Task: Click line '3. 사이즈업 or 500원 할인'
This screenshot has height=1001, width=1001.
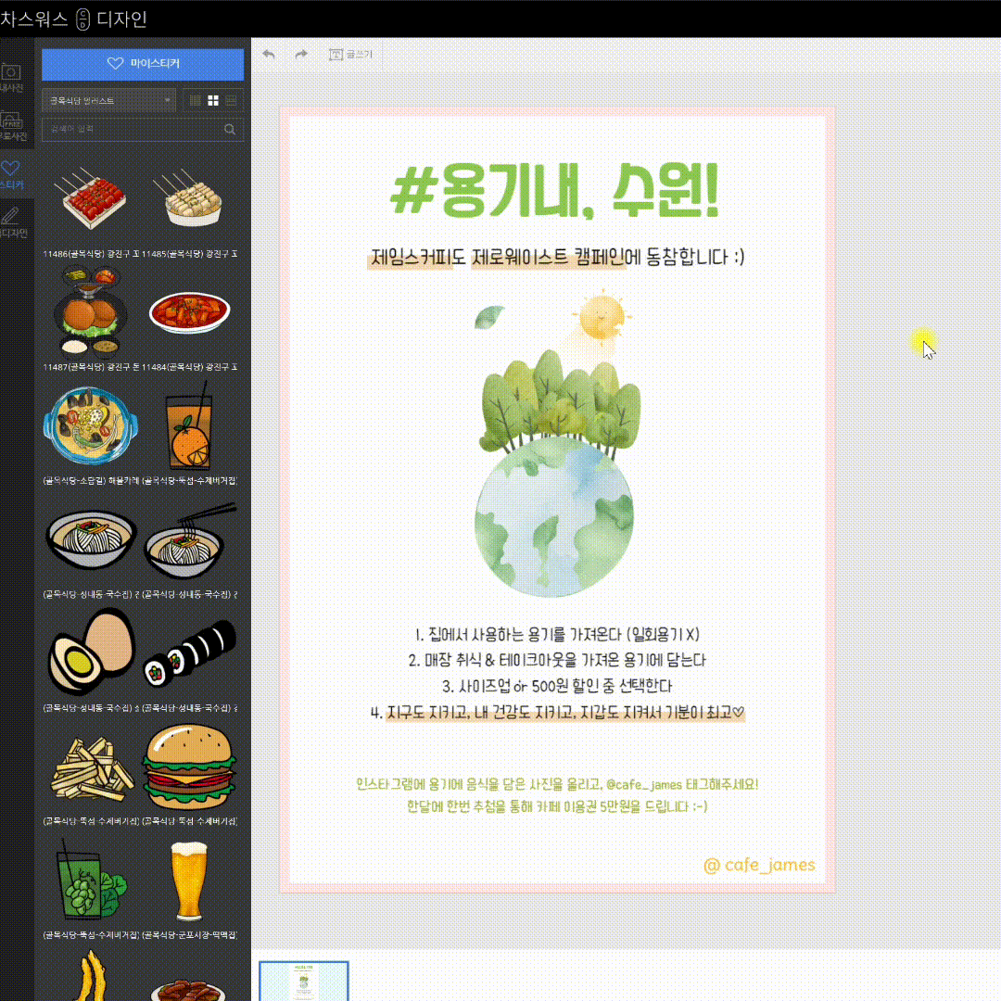Action: (x=557, y=686)
